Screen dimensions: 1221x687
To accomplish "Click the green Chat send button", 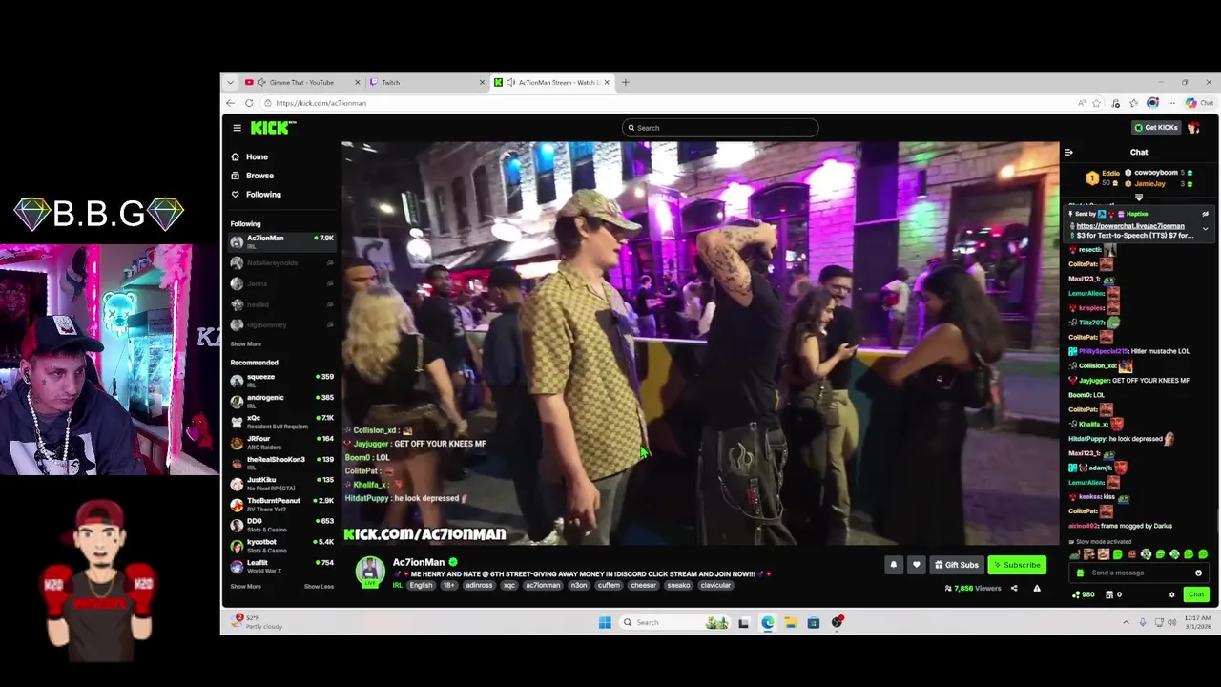I will [x=1196, y=594].
